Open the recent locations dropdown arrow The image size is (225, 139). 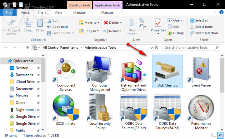click(x=21, y=47)
